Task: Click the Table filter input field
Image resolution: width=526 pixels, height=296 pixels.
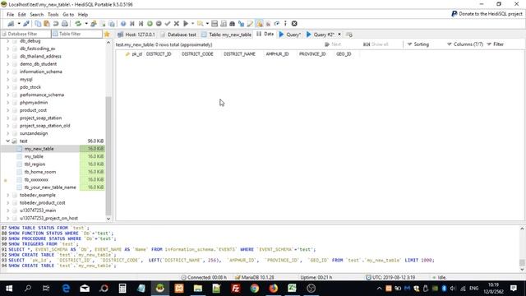Action: tap(77, 34)
